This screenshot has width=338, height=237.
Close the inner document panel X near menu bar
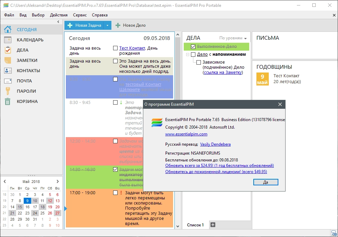pos(334,15)
